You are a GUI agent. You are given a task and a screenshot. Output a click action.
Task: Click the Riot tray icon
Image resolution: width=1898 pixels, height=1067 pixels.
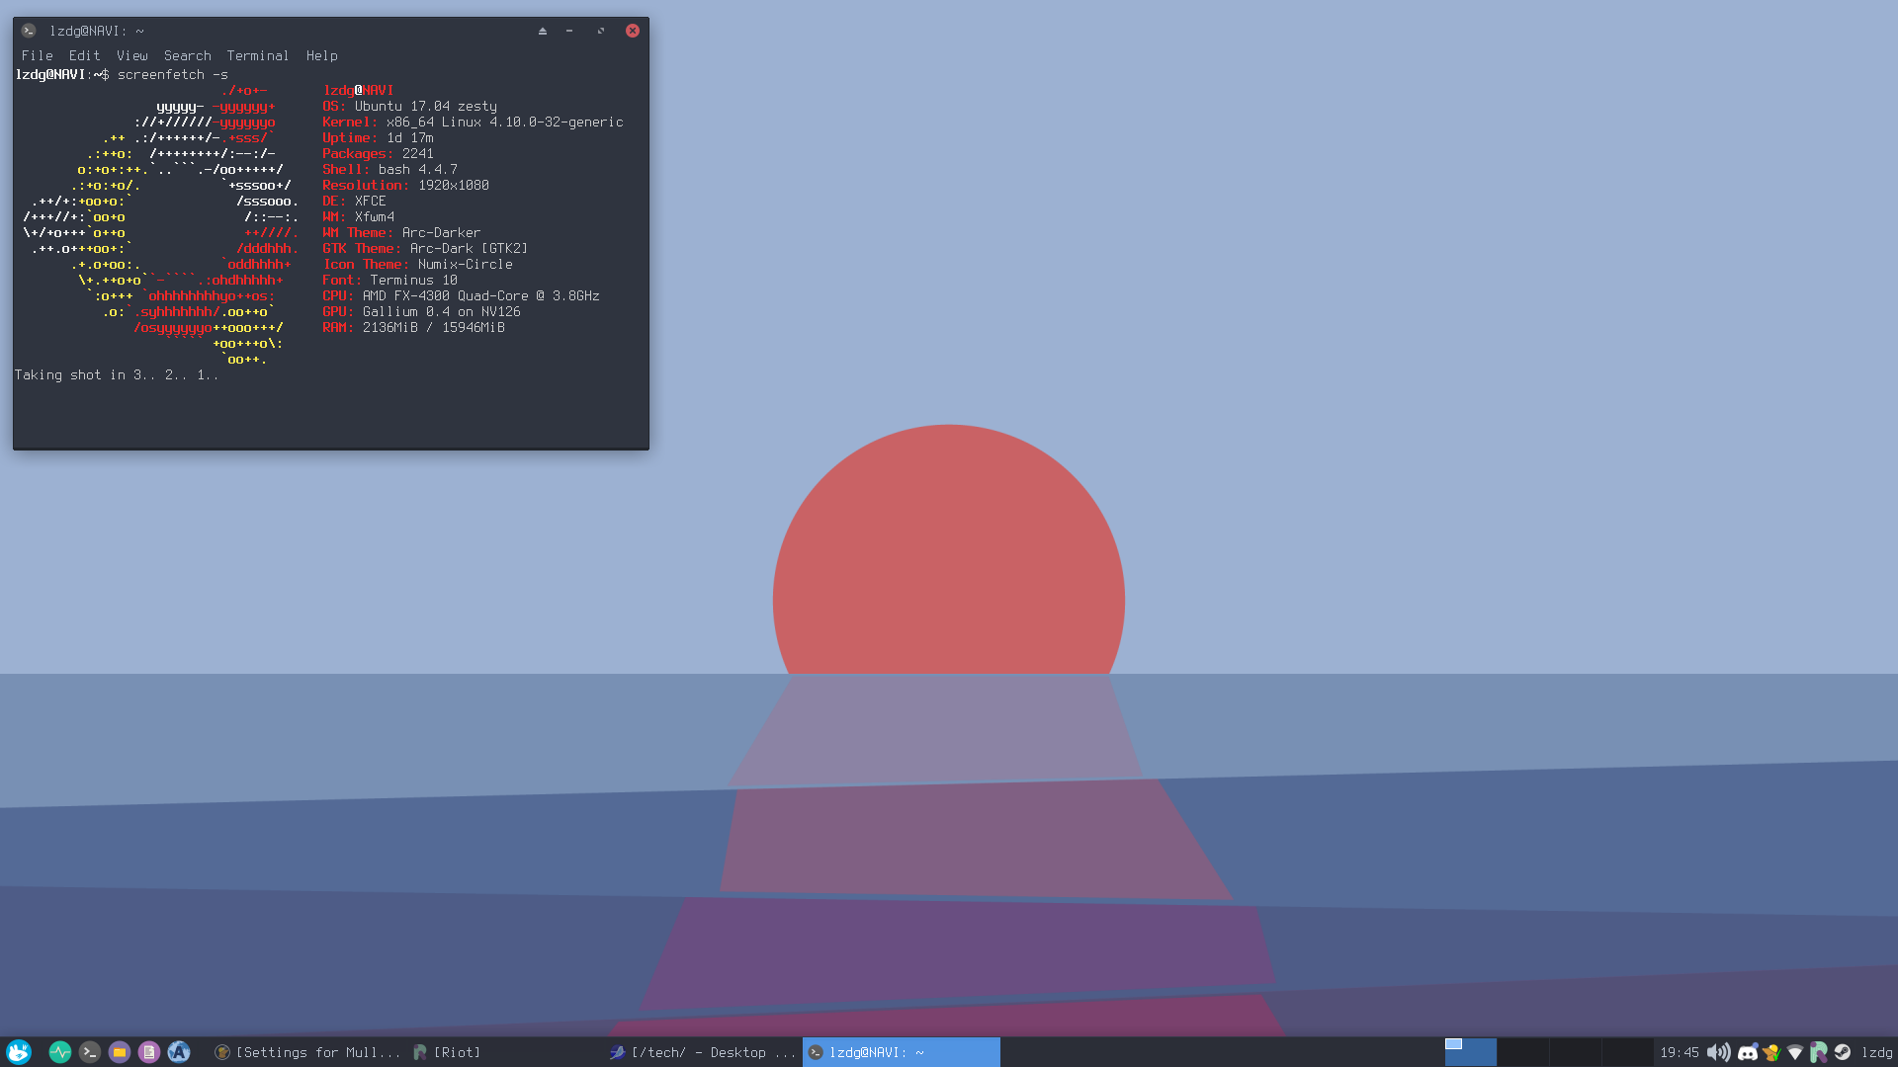1819,1052
